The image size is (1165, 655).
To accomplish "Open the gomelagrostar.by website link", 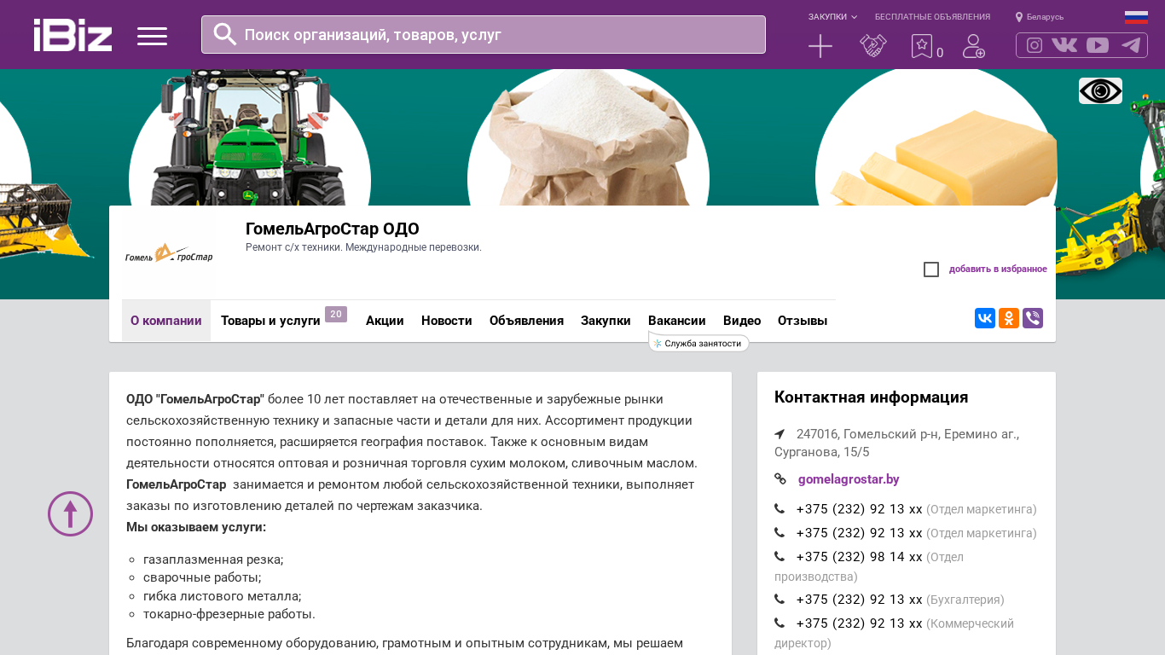I will (849, 479).
